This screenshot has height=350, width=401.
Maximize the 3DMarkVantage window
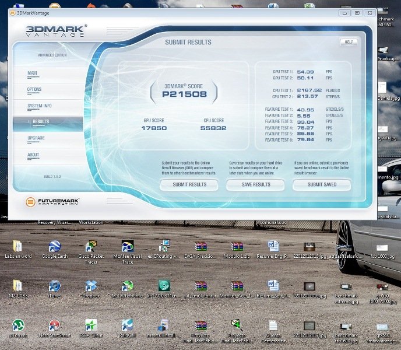357,13
